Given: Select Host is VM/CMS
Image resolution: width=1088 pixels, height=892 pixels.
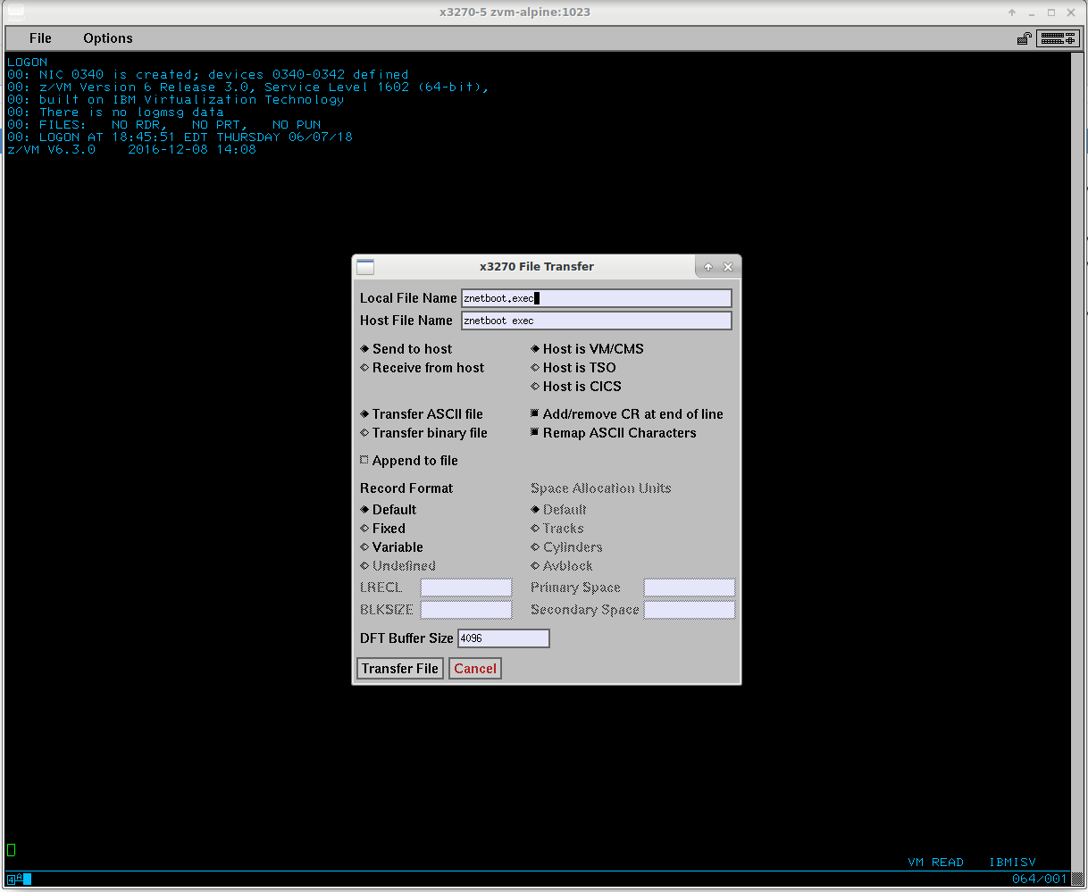Looking at the screenshot, I should pyautogui.click(x=587, y=349).
